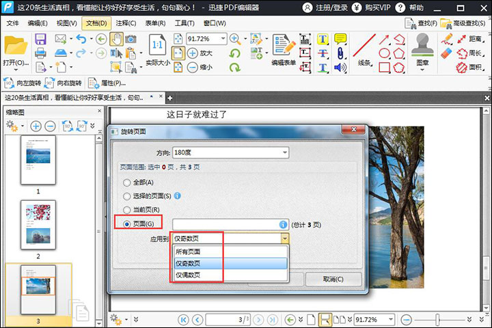
Task: Select the 当前页(R) radio option
Action: pos(126,210)
